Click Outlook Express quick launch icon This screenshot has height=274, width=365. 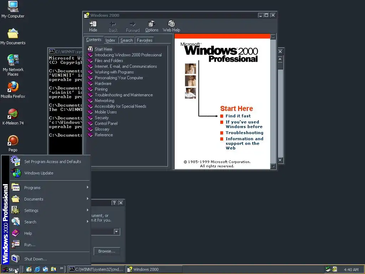[45, 269]
